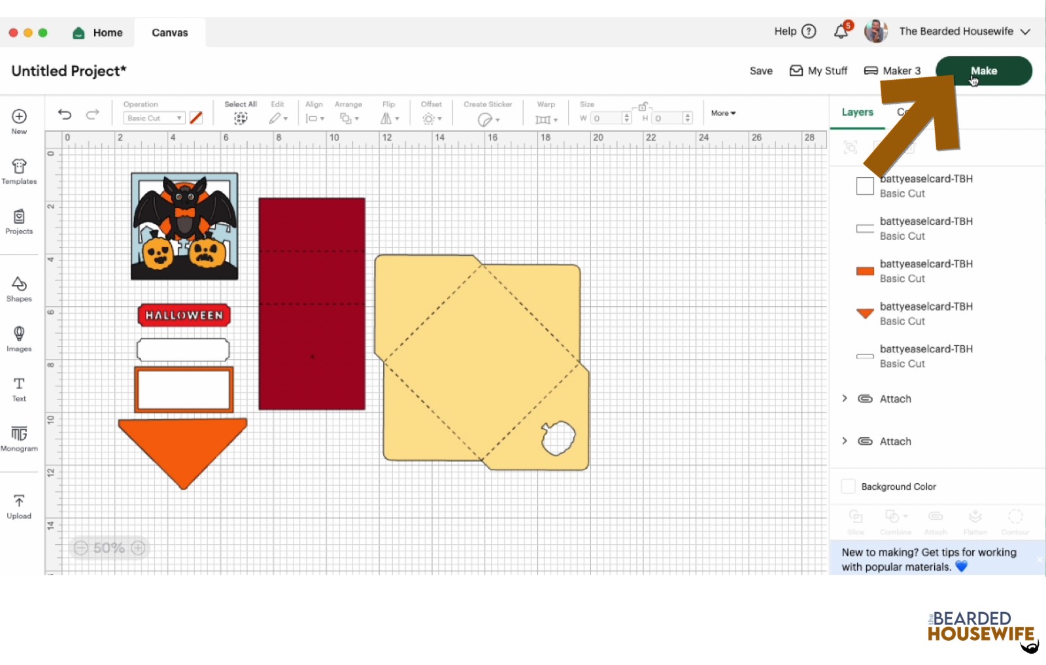Open the Monogram tool
Viewport: 1046px width, 665px height.
(x=19, y=438)
